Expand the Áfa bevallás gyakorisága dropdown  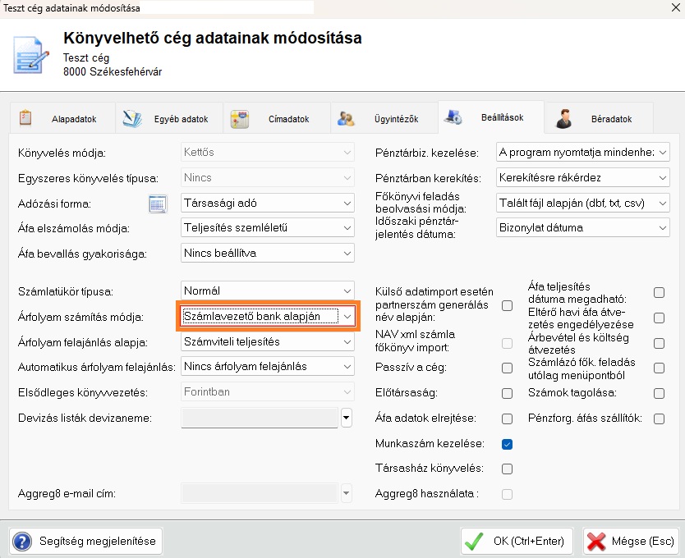click(x=347, y=254)
